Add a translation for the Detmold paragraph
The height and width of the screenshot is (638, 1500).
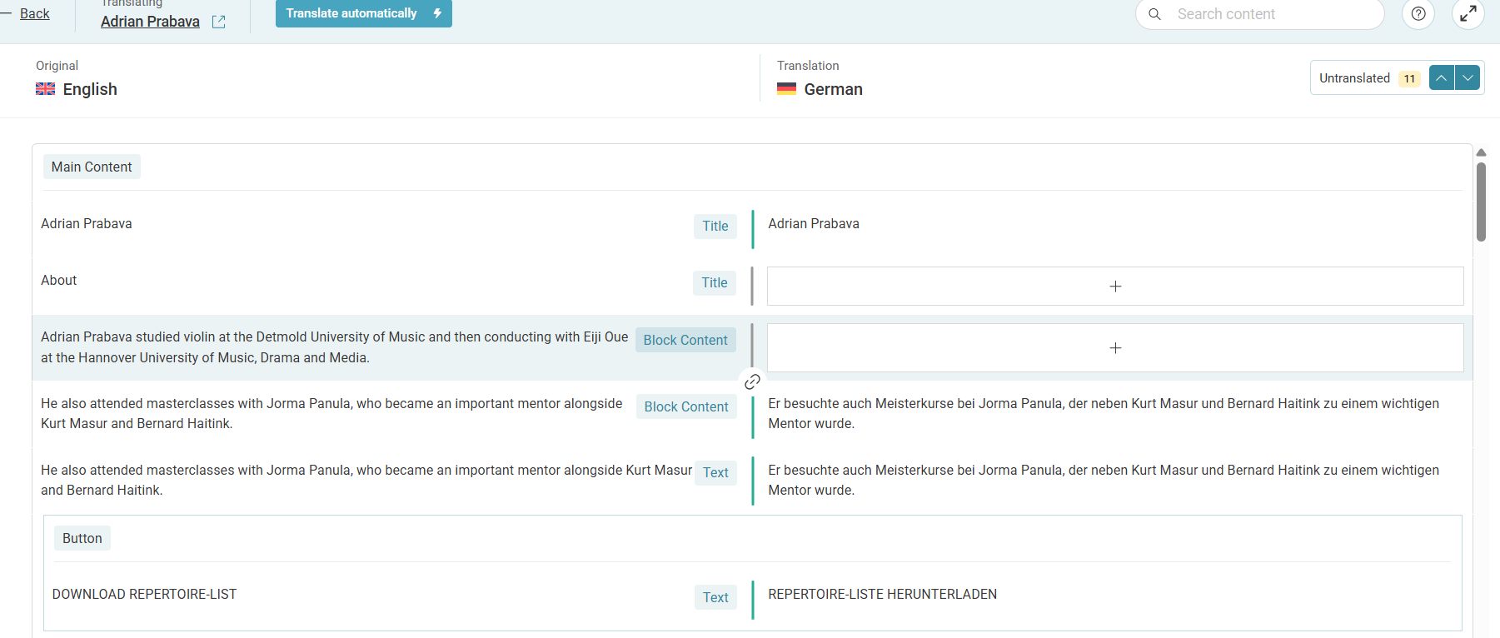[1114, 348]
